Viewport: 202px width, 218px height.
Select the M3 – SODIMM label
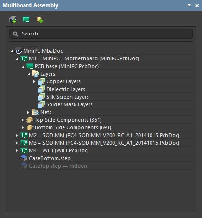[104, 143]
